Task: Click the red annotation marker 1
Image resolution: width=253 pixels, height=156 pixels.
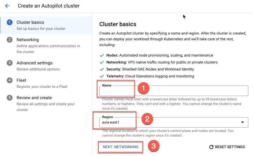Action: pos(143,88)
